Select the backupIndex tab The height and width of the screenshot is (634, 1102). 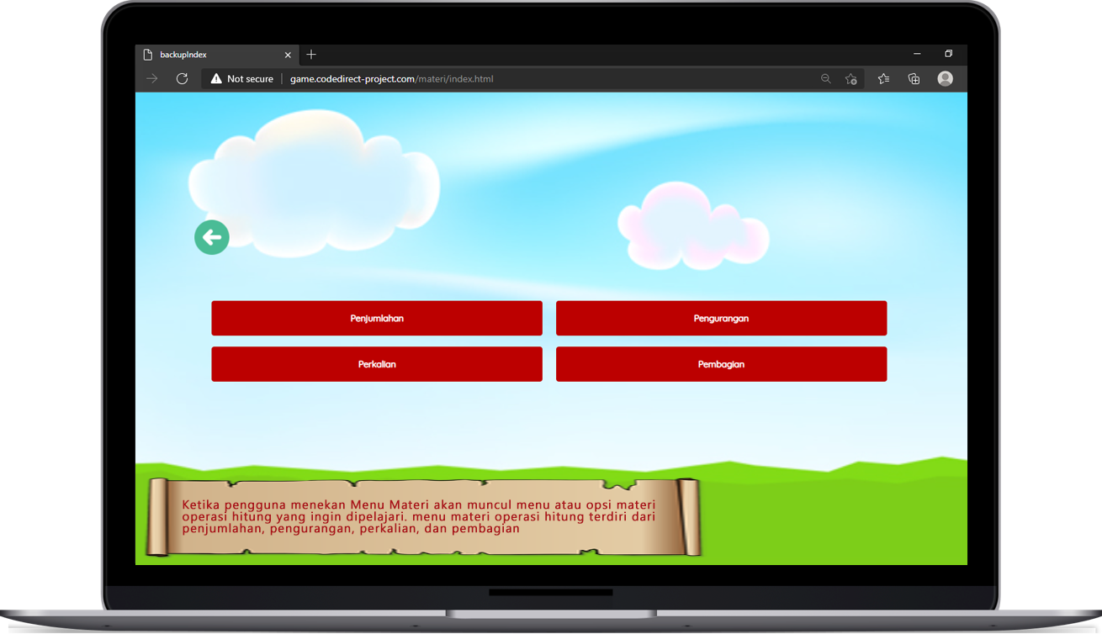pyautogui.click(x=216, y=55)
